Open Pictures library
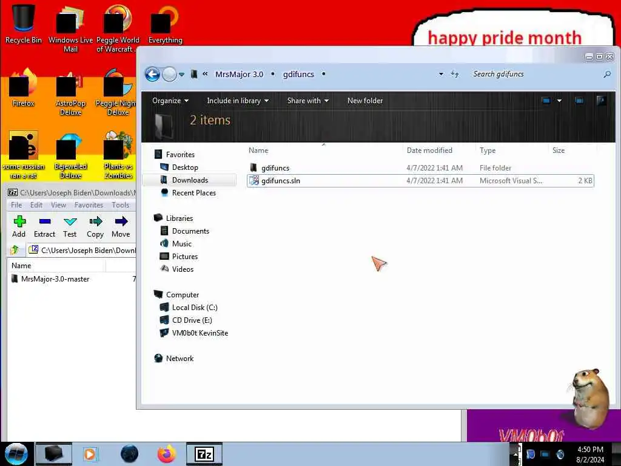The image size is (621, 466). (184, 257)
